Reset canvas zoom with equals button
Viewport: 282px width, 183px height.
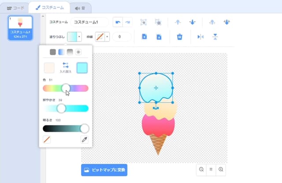pos(211,169)
